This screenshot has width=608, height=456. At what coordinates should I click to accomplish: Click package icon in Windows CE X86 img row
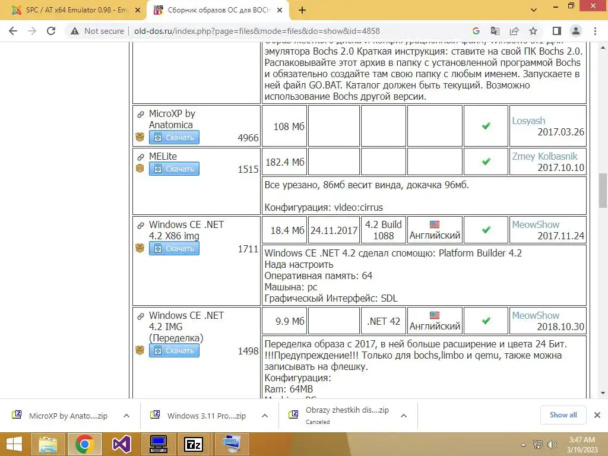pyautogui.click(x=140, y=248)
